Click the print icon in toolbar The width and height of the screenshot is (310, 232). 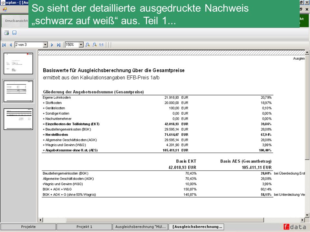click(x=6, y=33)
